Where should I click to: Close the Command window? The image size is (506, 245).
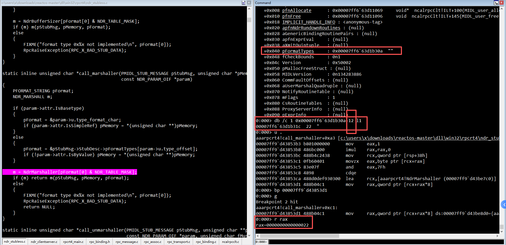502,3
